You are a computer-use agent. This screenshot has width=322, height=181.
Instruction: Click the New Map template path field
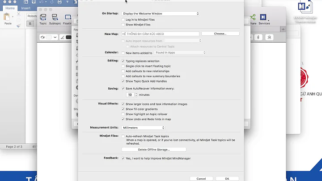point(160,34)
